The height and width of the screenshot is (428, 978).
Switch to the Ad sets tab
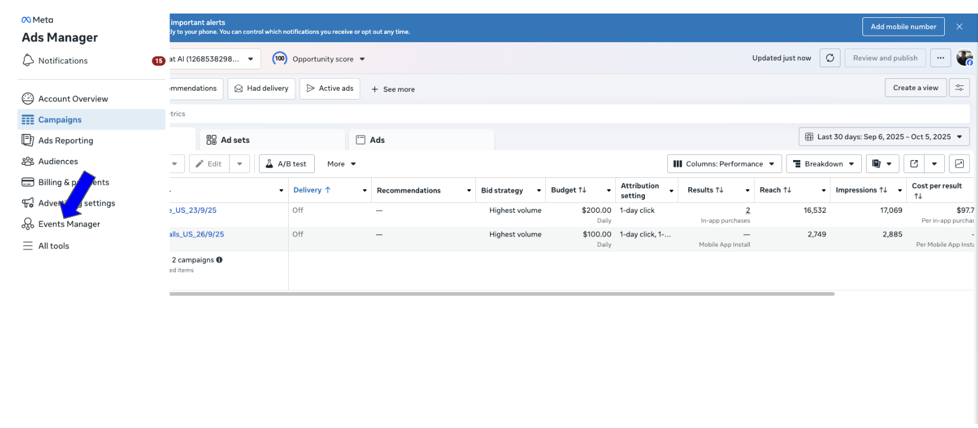(272, 140)
